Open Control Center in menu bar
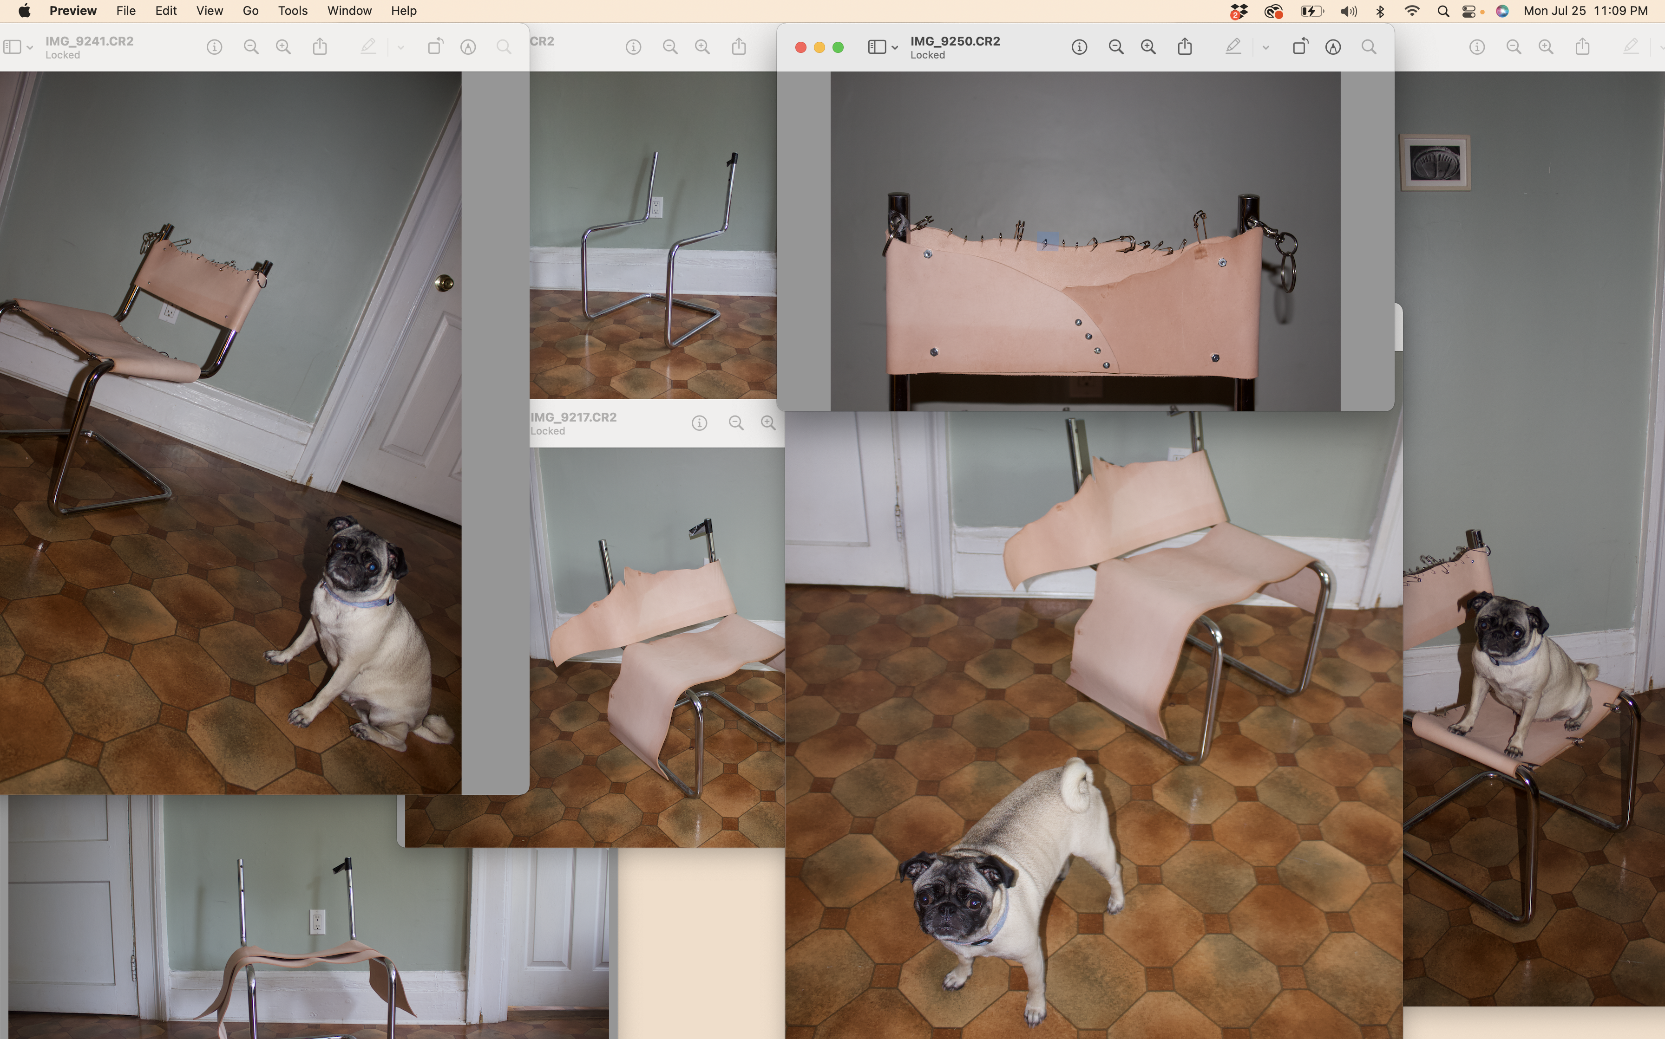 pos(1469,10)
